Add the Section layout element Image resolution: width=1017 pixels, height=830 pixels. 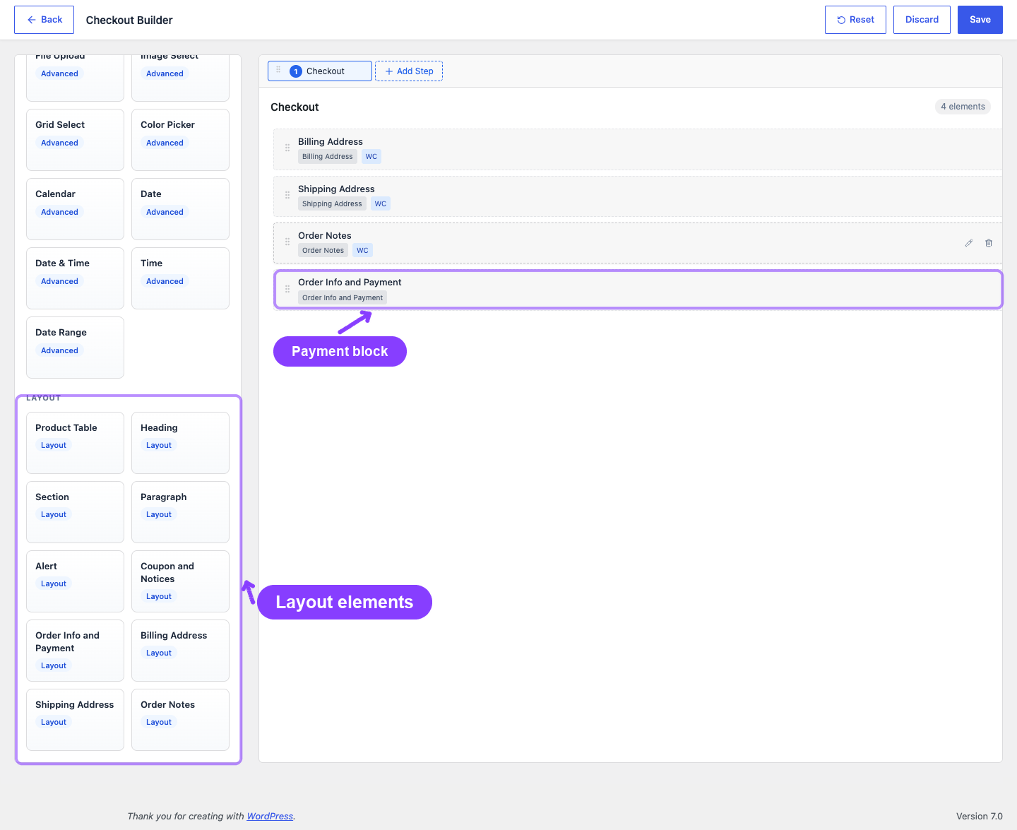coord(75,512)
